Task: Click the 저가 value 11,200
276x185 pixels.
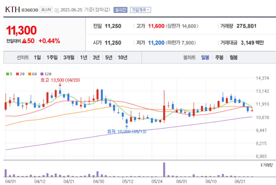Action: pos(156,43)
